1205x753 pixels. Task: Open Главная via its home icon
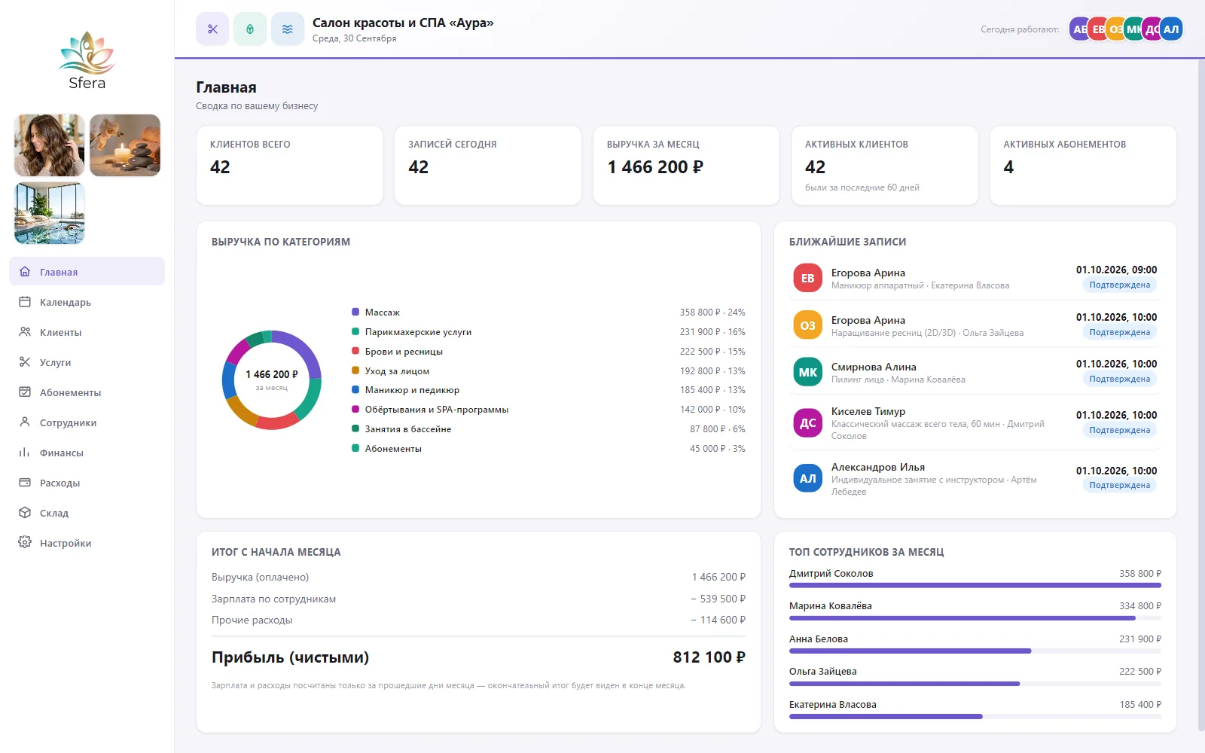pyautogui.click(x=25, y=272)
